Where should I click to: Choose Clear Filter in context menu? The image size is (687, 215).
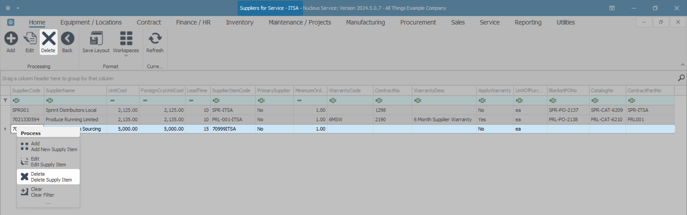(x=48, y=192)
